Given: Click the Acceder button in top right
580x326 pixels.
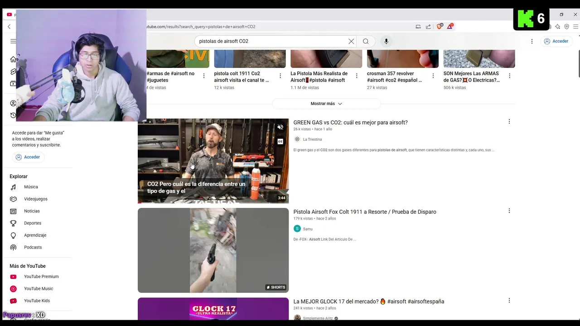Looking at the screenshot, I should click(x=556, y=41).
